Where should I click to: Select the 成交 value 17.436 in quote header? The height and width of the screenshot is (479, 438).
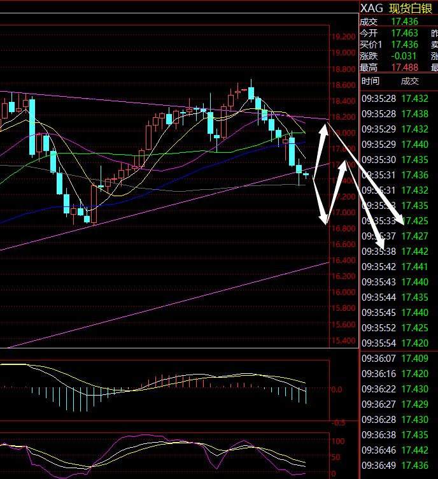(x=404, y=22)
